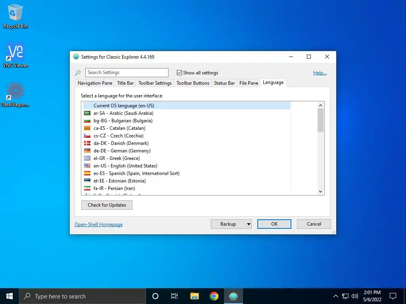Select da-DK - Danish (Denmark)
The image size is (406, 304).
(187, 143)
